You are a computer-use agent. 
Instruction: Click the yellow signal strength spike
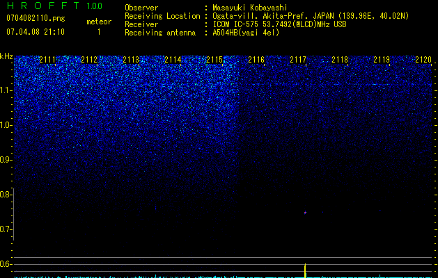[x=305, y=270]
